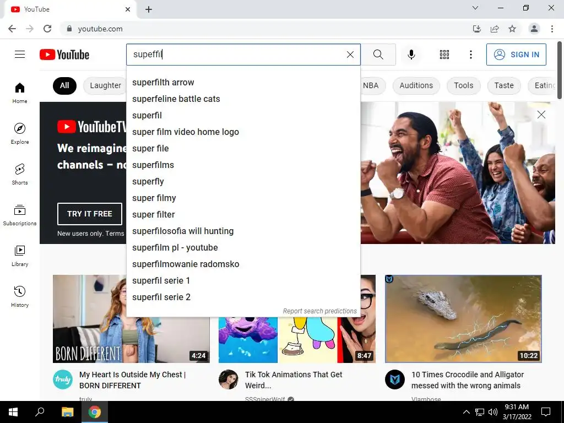The height and width of the screenshot is (423, 564).
Task: Open the SSSniperWolf channel avatar
Action: click(229, 379)
